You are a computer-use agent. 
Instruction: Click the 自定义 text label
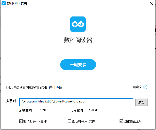pos(137,87)
